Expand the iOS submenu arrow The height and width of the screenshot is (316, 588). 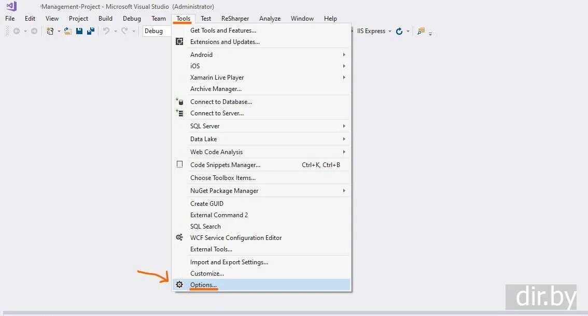coord(344,66)
